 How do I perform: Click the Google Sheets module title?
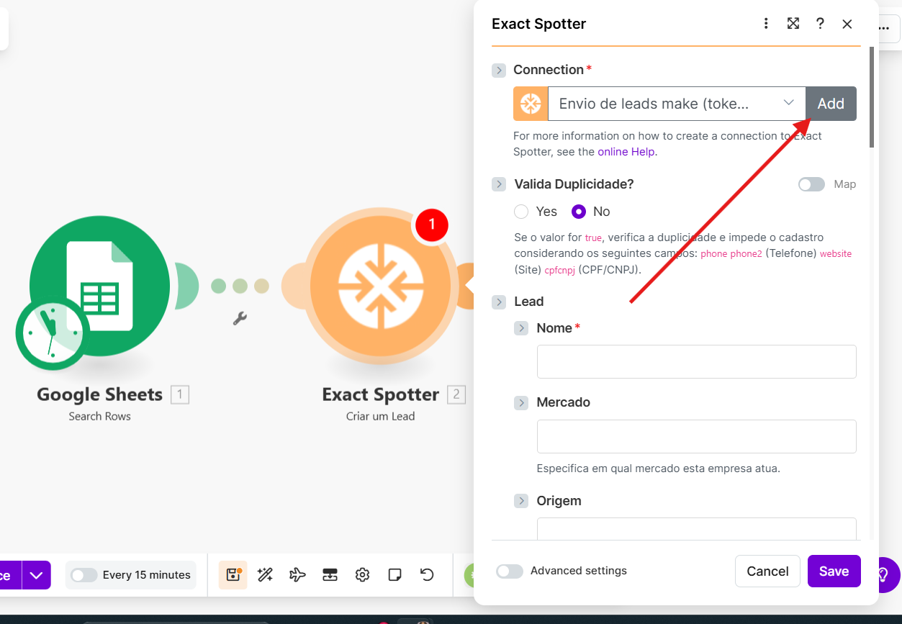click(x=100, y=394)
